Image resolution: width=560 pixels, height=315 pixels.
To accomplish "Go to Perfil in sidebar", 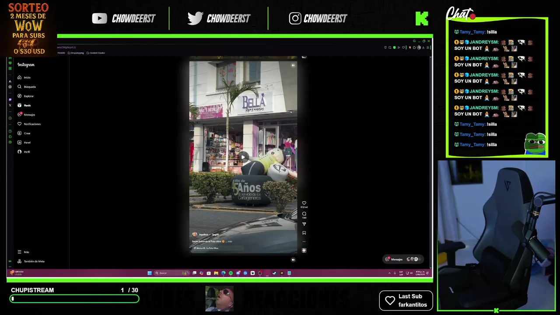I will [24, 152].
